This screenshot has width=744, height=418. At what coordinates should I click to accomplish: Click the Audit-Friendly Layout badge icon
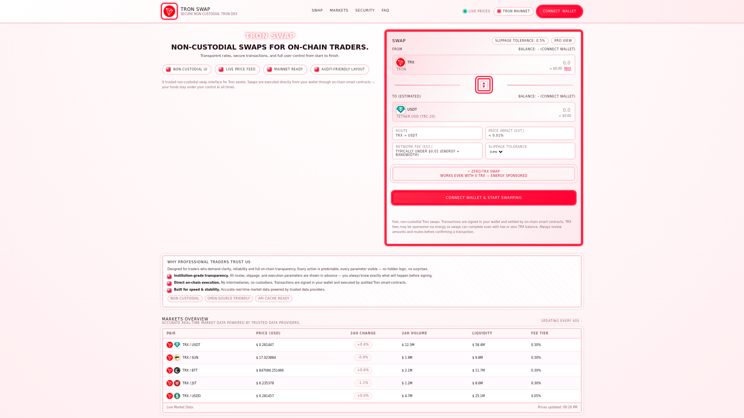click(x=317, y=70)
